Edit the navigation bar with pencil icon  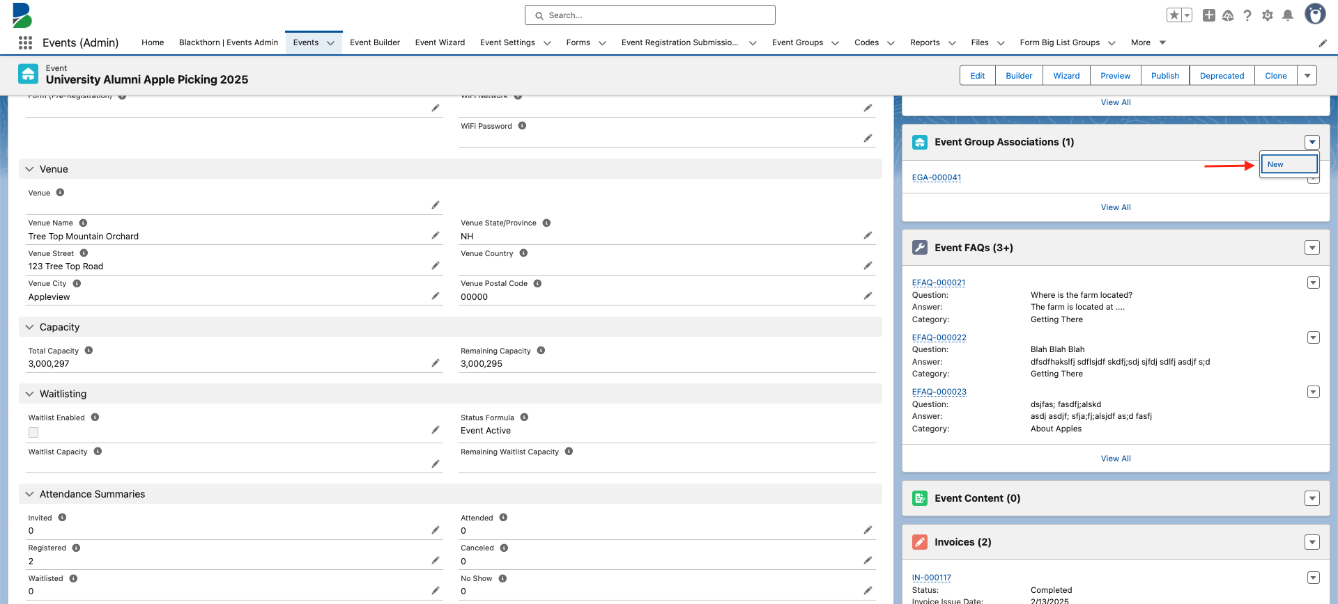(1323, 43)
